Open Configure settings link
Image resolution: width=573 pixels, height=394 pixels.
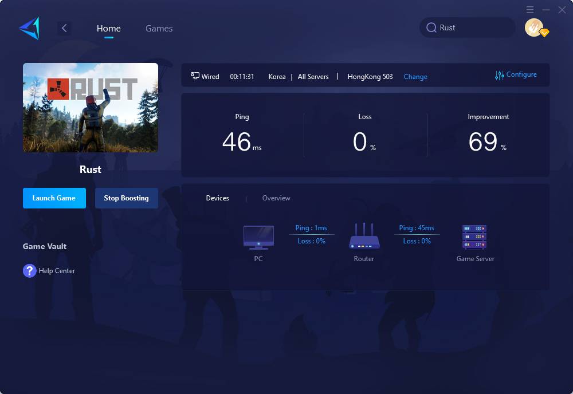click(521, 74)
